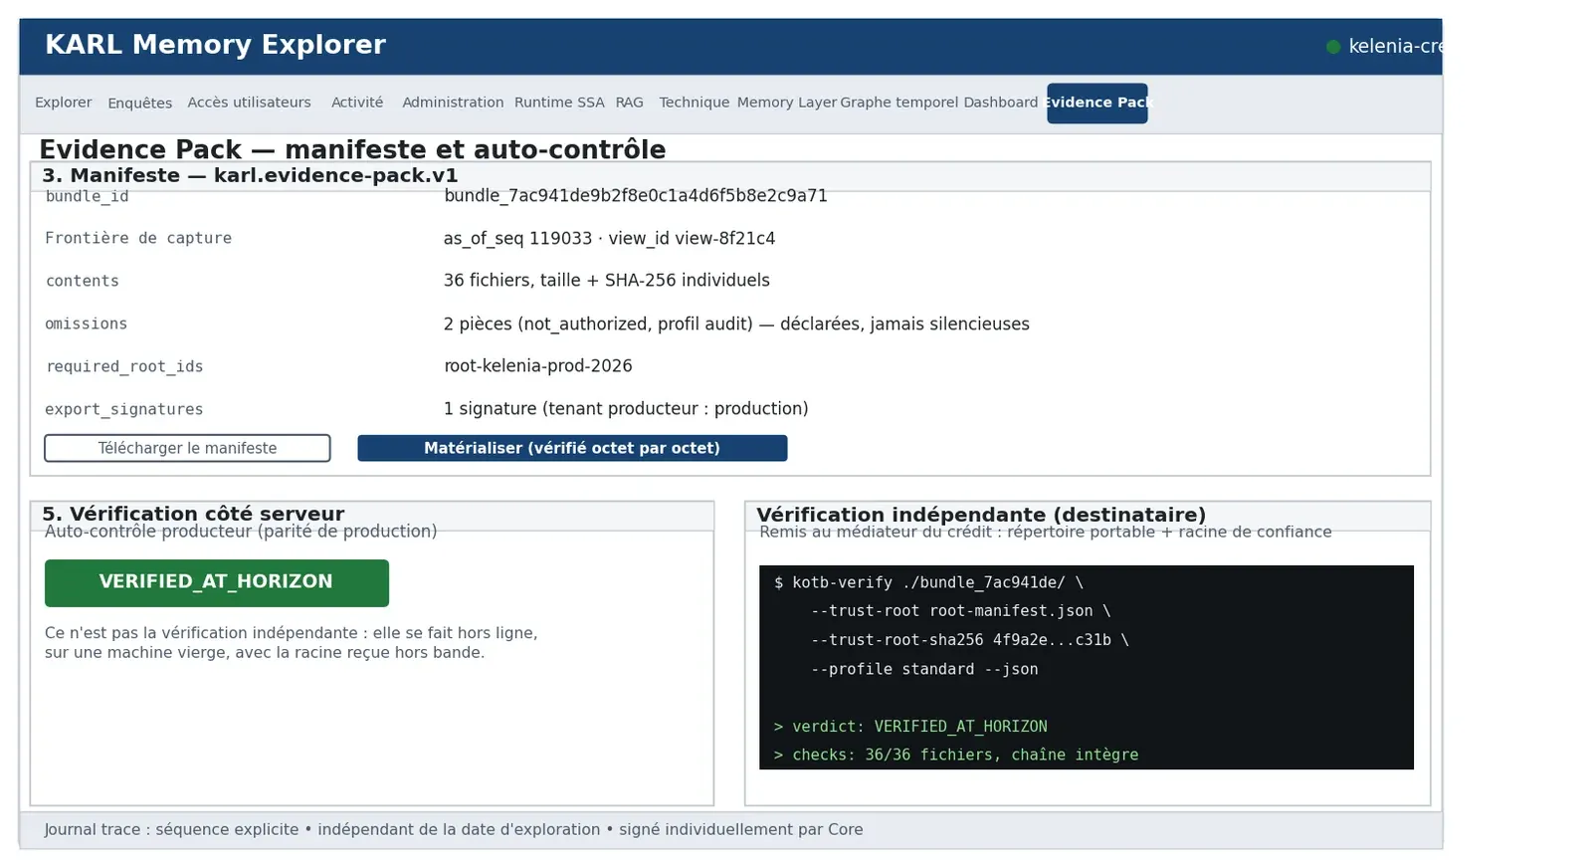Click the Frontière de capture label

point(138,239)
